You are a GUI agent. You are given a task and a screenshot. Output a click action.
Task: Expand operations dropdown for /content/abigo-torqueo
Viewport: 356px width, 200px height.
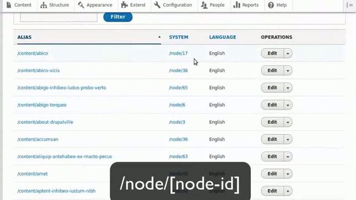point(288,105)
